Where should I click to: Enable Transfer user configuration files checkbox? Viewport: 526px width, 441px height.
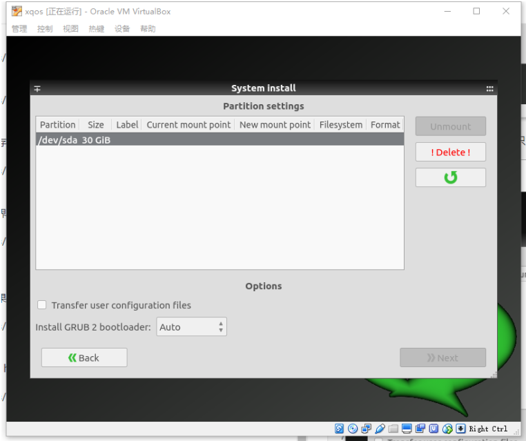[x=42, y=305]
